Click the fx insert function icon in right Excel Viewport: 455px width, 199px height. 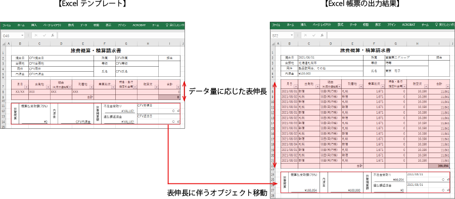(322, 36)
